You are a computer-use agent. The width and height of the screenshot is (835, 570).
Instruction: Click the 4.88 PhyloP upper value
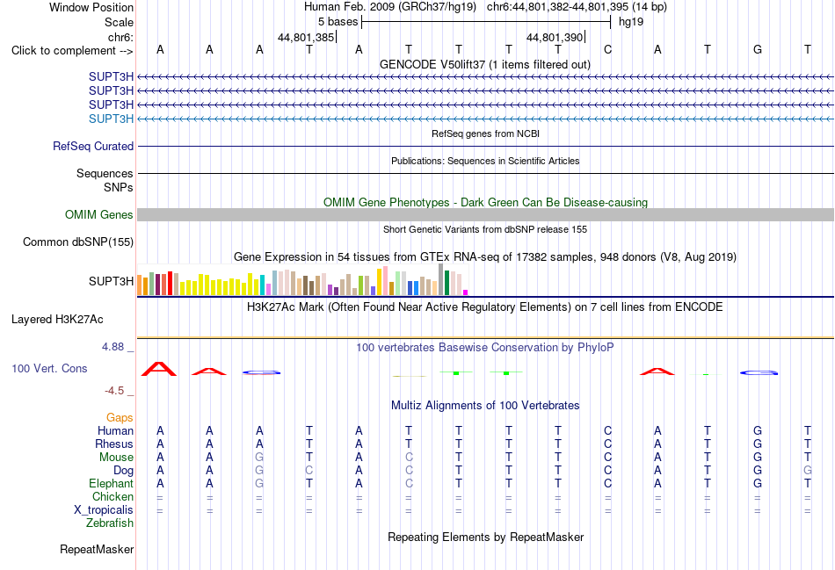[113, 347]
